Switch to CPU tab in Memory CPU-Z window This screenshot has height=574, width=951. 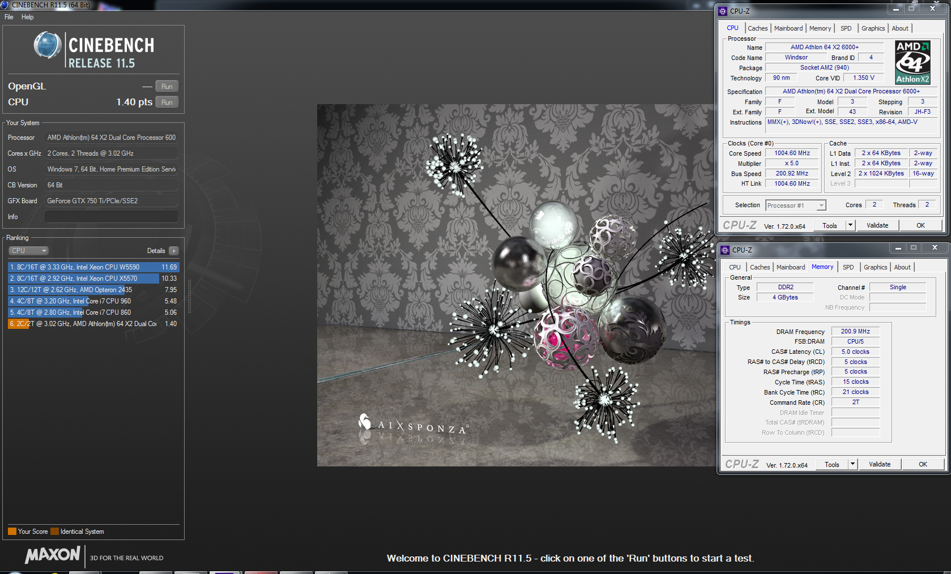pos(735,267)
